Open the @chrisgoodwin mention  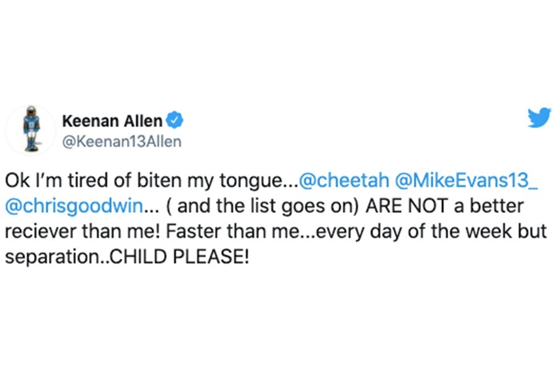[x=74, y=206]
